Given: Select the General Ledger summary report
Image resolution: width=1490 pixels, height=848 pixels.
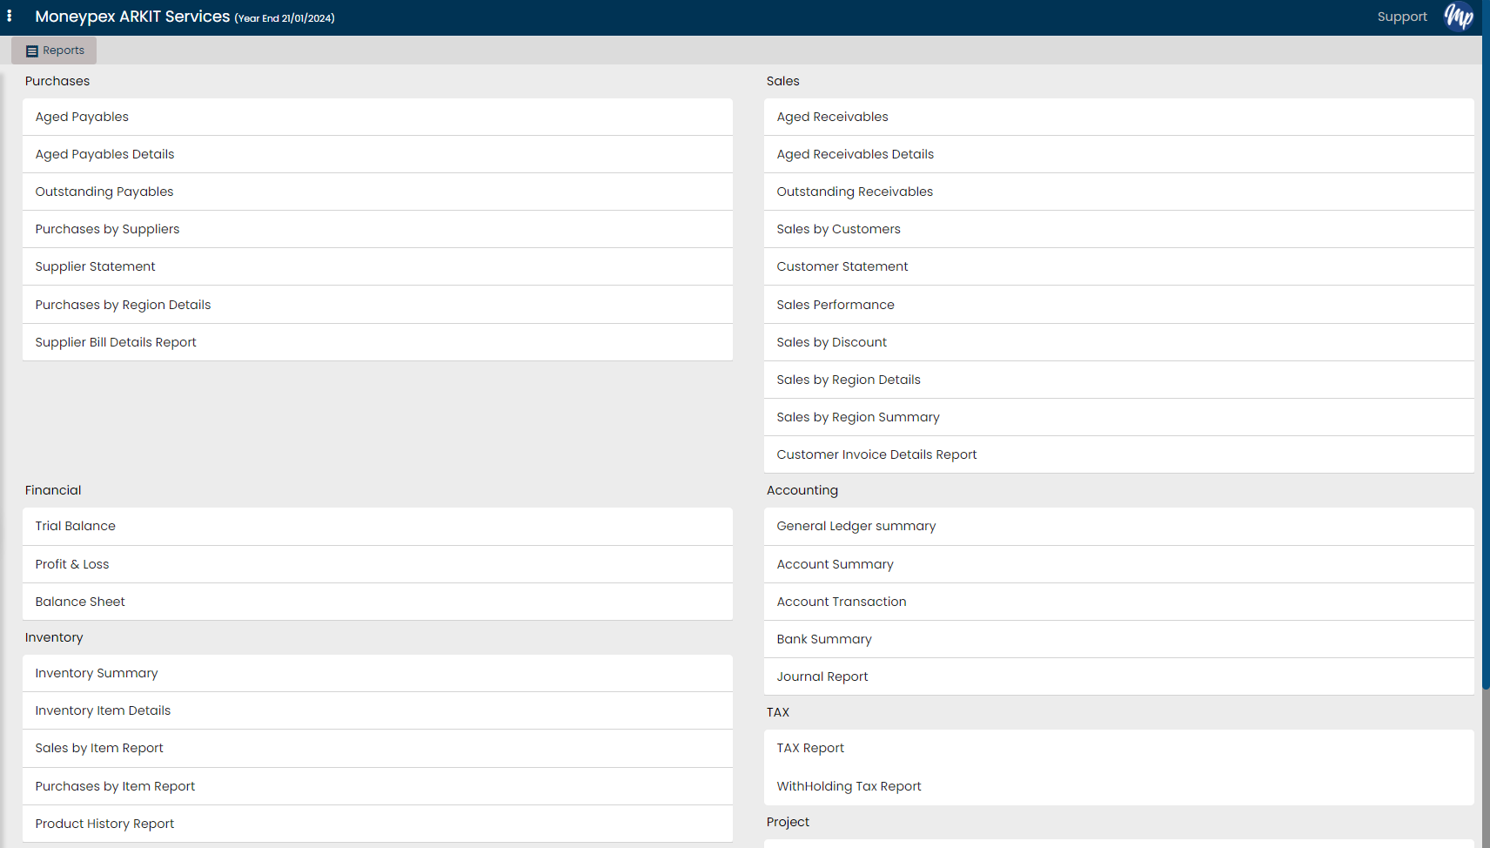Looking at the screenshot, I should tap(856, 526).
